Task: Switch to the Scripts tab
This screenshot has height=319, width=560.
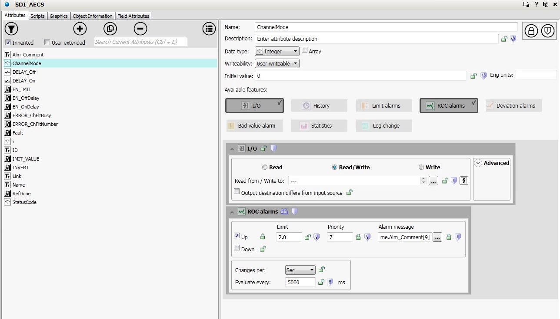Action: click(x=37, y=16)
